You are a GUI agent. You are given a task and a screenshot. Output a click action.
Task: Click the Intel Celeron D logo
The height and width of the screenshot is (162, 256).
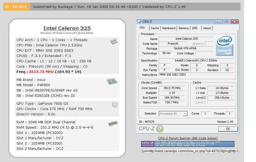[x=225, y=46]
